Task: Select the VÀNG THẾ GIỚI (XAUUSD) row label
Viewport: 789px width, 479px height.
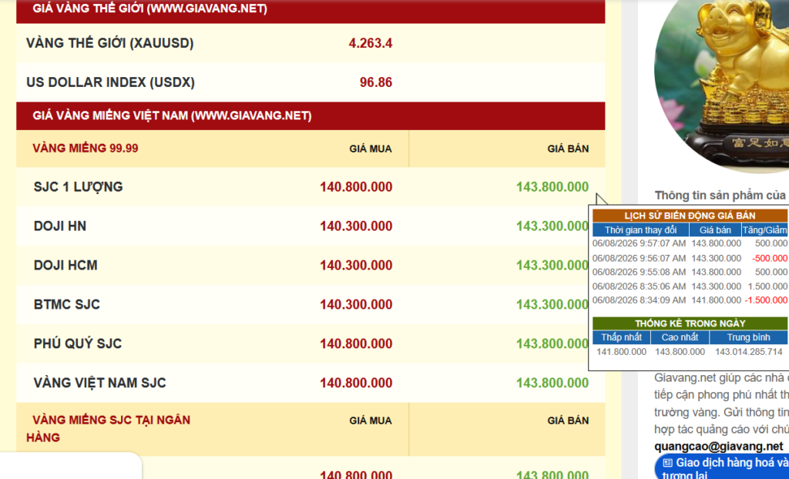Action: coord(109,43)
